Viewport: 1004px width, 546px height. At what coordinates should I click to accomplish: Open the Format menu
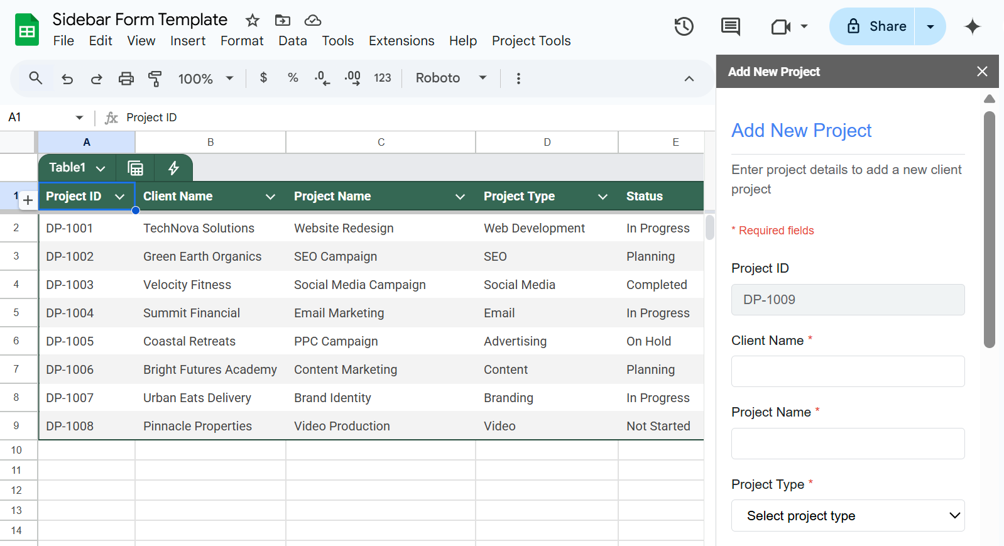(242, 41)
